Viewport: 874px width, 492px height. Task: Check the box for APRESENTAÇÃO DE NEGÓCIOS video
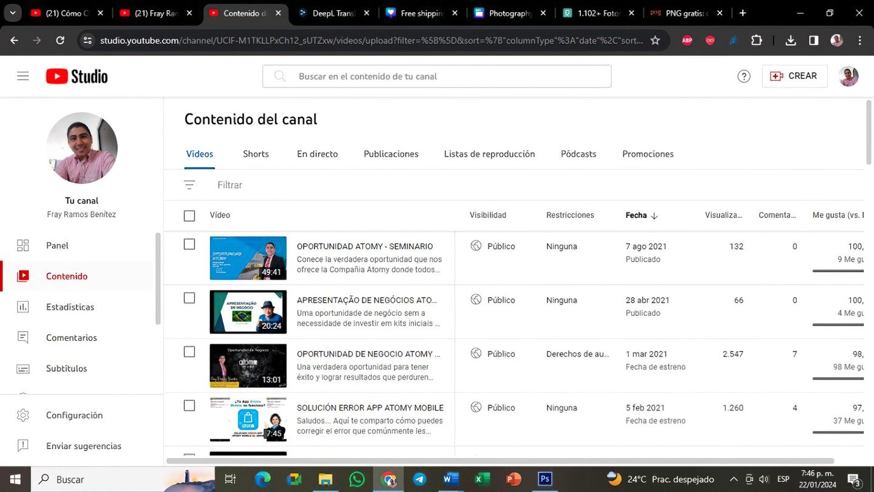coord(189,298)
